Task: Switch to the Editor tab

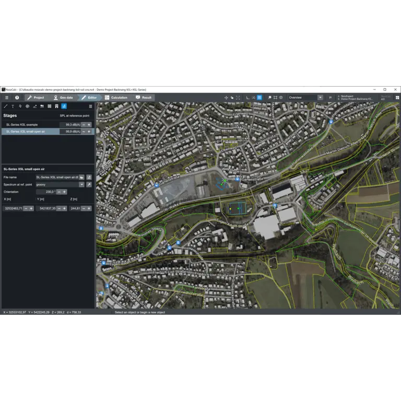Action: (x=89, y=98)
